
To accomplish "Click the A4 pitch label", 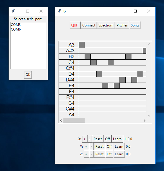I will [x=72, y=115].
